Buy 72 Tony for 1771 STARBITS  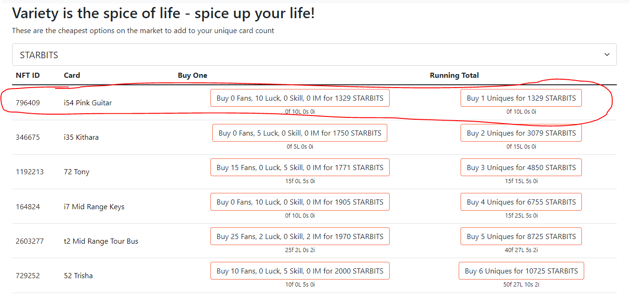coord(300,167)
